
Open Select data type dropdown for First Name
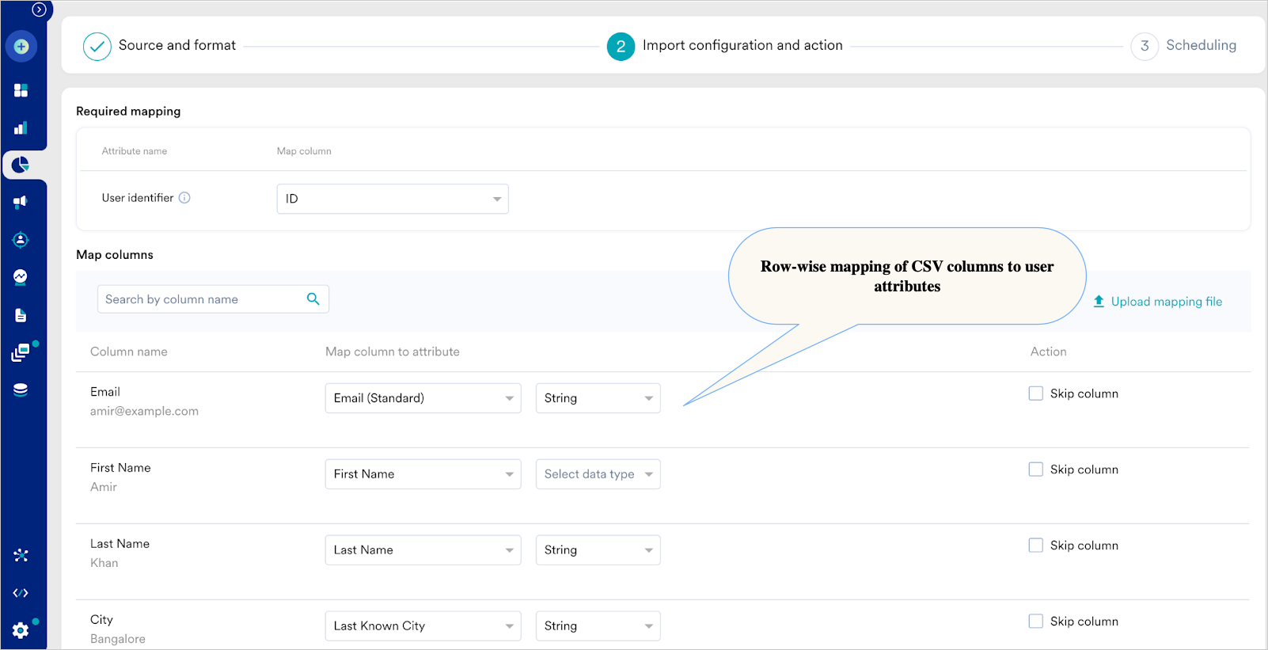598,474
